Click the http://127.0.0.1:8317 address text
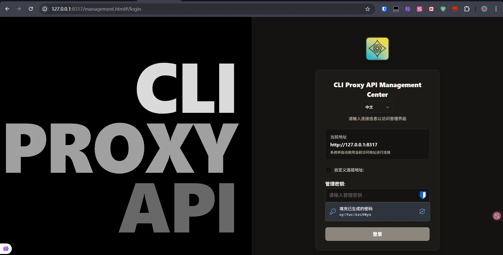The image size is (503, 255). coord(354,145)
